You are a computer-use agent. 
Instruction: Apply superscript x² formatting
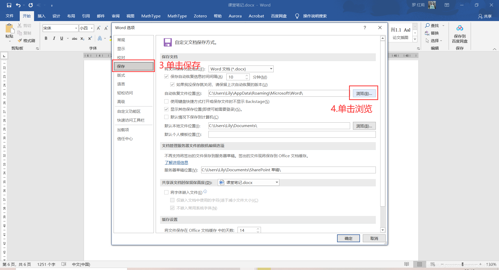pos(90,38)
